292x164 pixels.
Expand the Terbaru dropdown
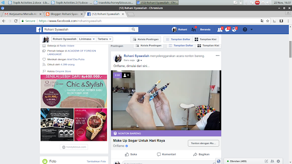[104, 39]
